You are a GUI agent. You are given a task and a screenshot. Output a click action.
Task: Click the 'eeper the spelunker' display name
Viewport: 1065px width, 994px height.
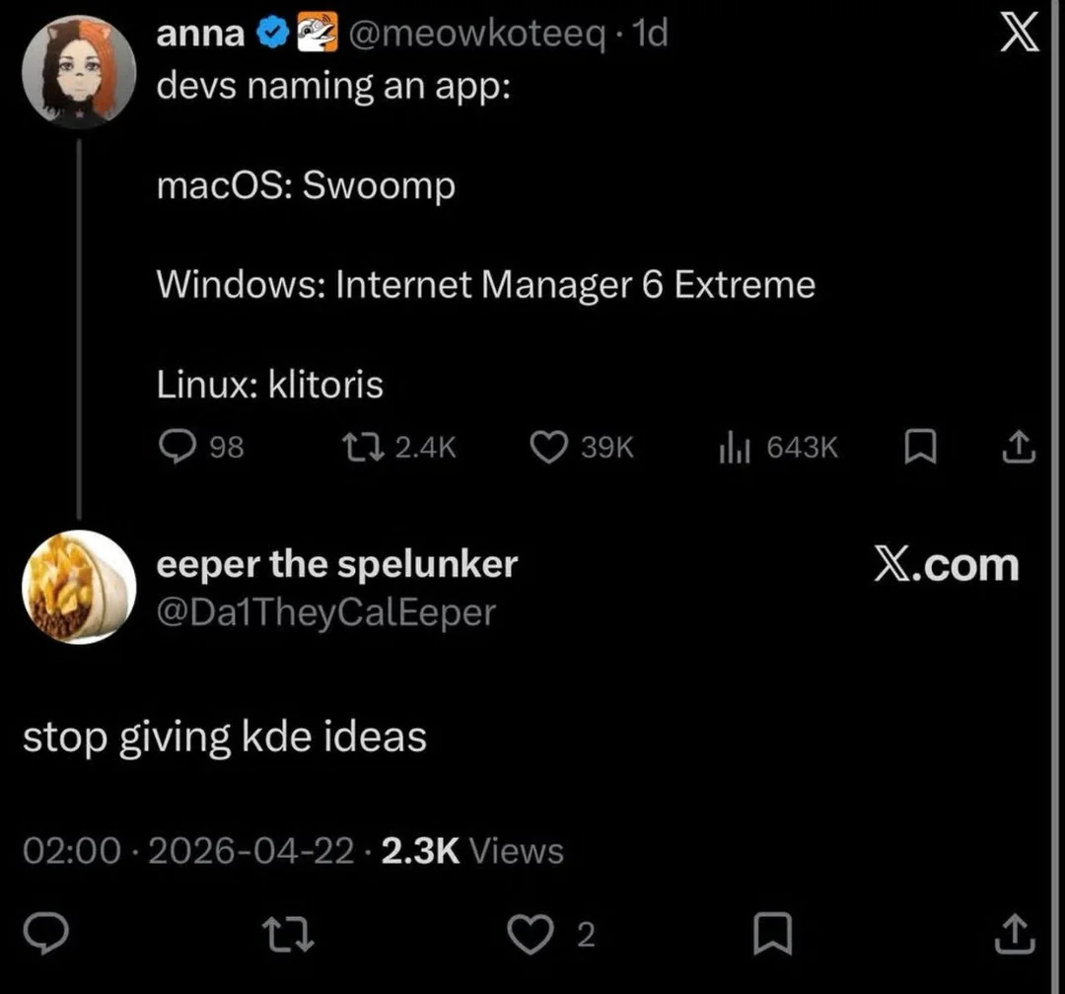tap(337, 564)
